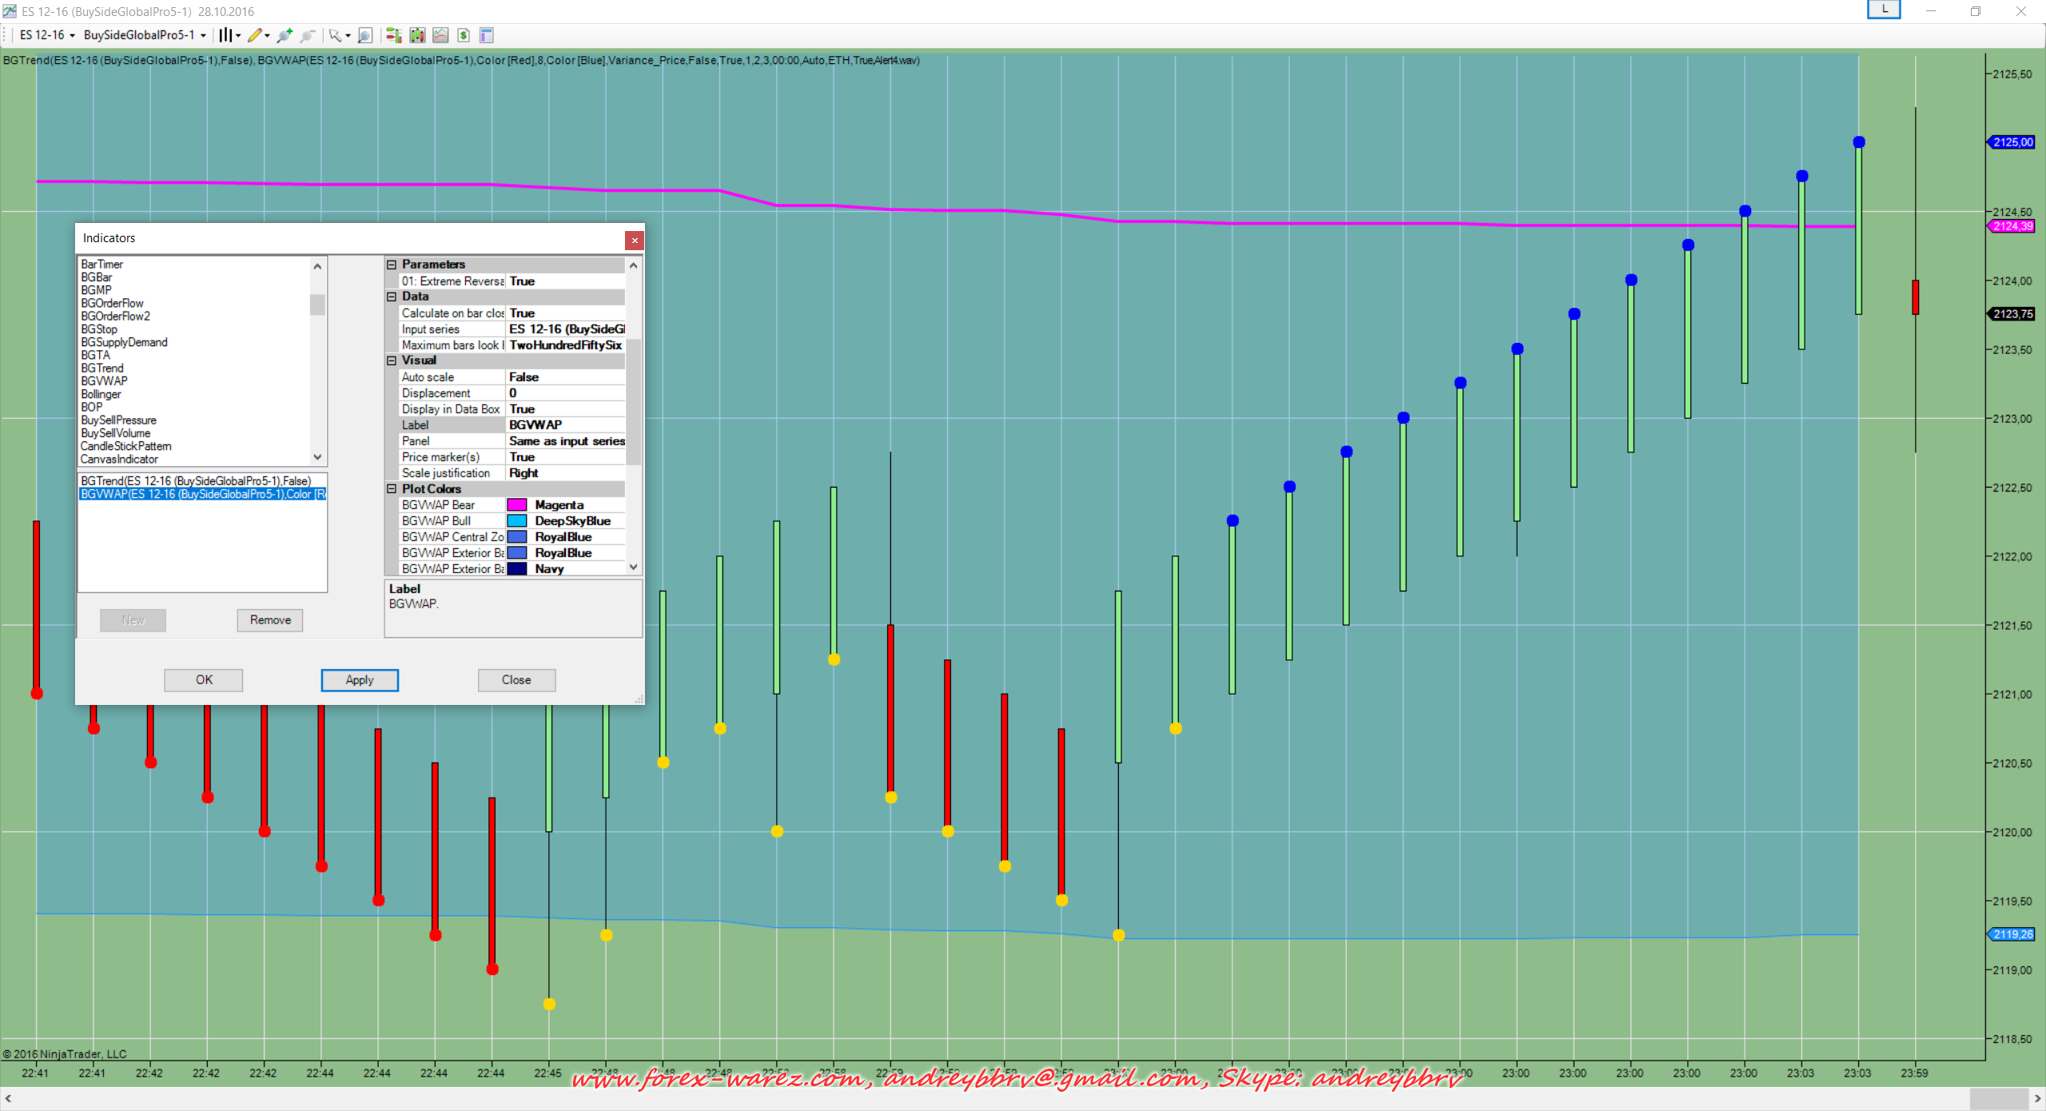Click the Data Series candlestick icon
The height and width of the screenshot is (1111, 2046).
(417, 35)
